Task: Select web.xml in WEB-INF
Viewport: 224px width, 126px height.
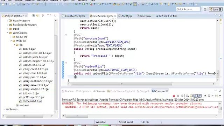Action: click(x=24, y=105)
